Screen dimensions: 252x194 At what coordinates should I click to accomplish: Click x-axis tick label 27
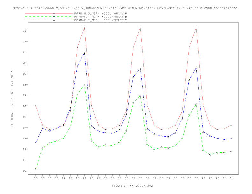tap(98, 178)
